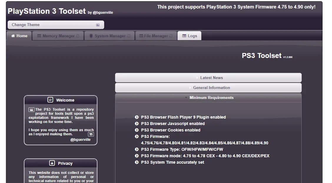Click the PS3 Toolset v1.2.006 heading
This screenshot has width=332, height=183.
point(267,56)
